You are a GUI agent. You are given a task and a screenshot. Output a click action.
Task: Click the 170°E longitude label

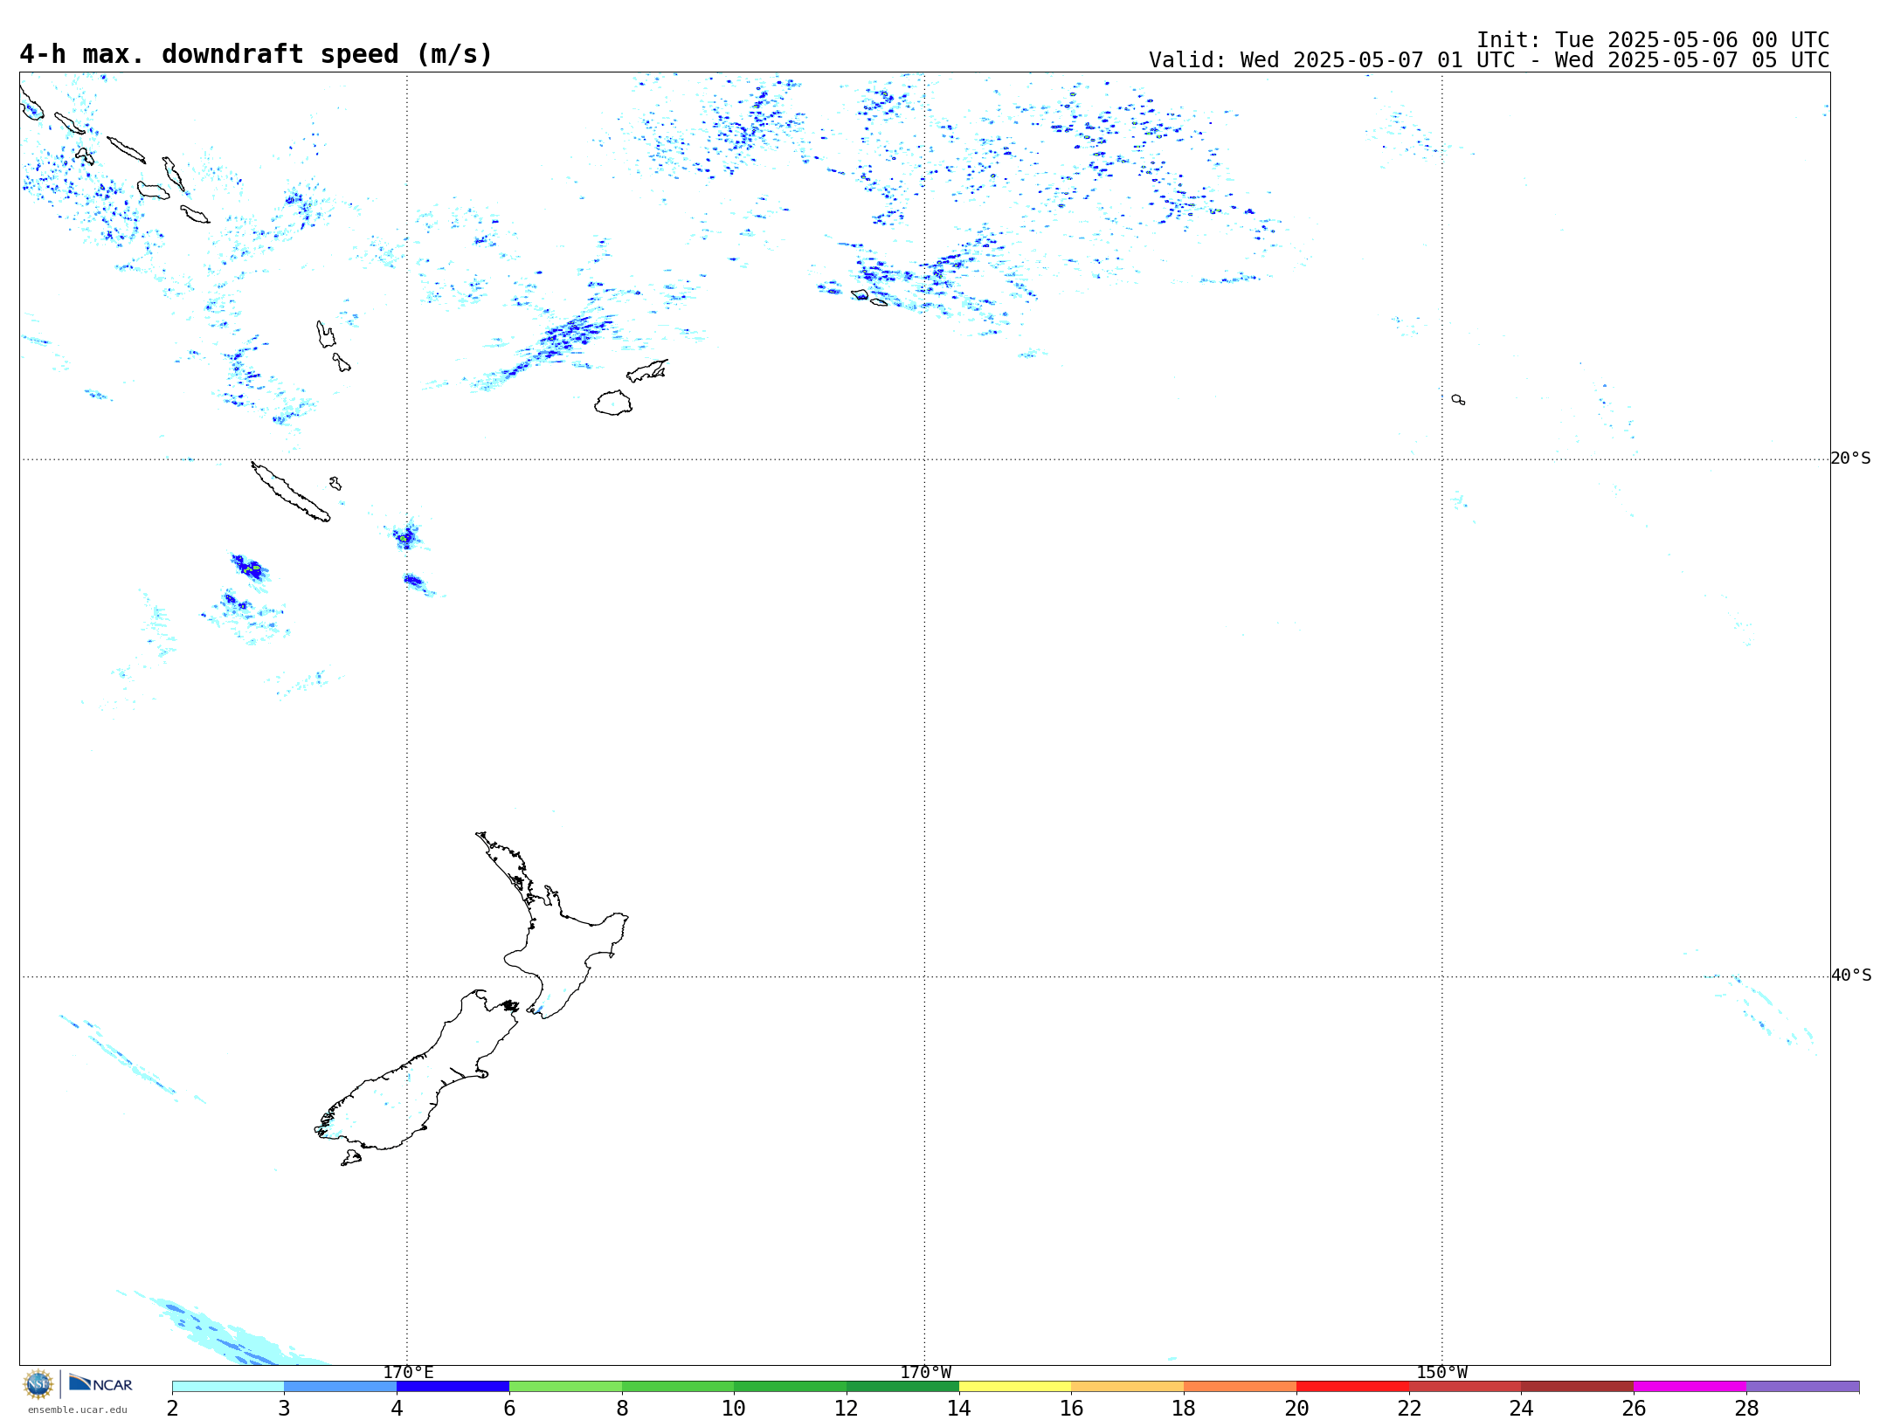tap(408, 1372)
